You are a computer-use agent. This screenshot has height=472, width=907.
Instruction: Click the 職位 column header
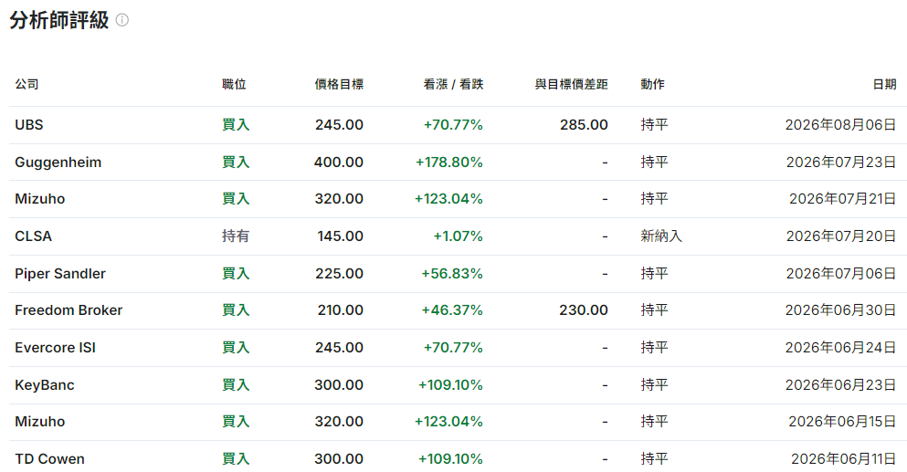pyautogui.click(x=234, y=85)
